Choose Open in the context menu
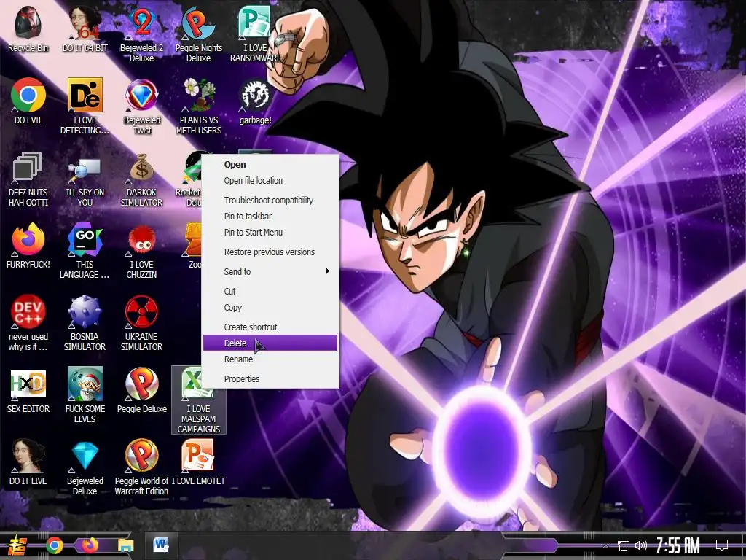Image resolution: width=746 pixels, height=560 pixels. [270, 164]
